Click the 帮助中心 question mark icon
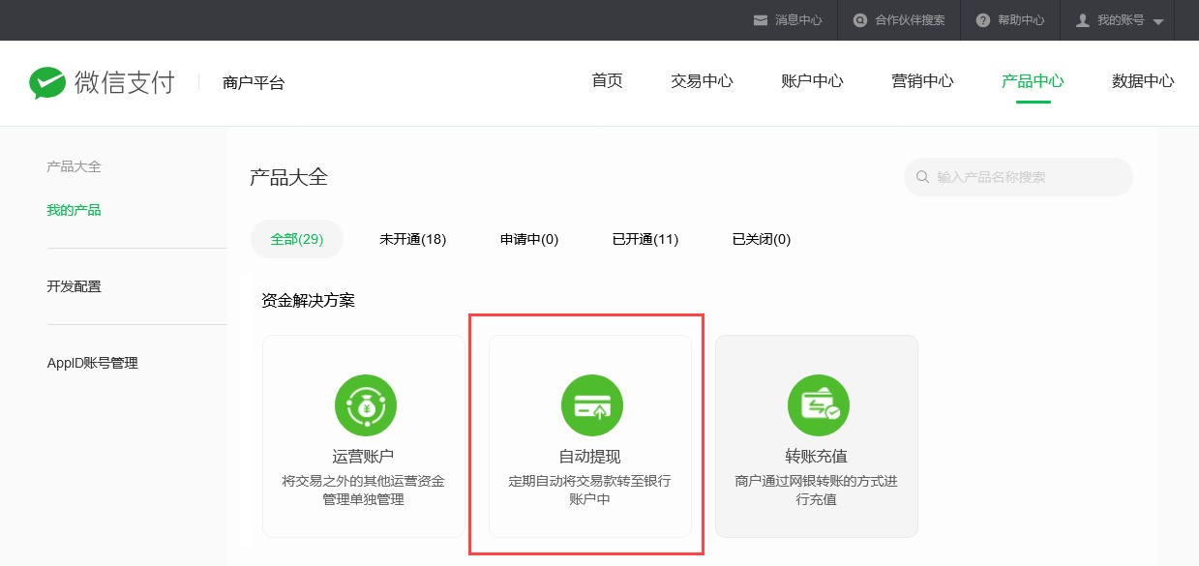The height and width of the screenshot is (566, 1199). pyautogui.click(x=983, y=20)
